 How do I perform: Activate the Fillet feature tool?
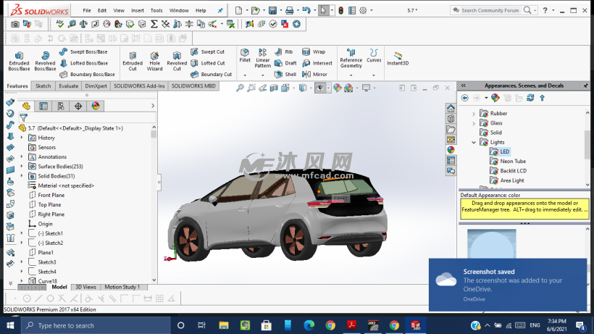[x=245, y=56]
